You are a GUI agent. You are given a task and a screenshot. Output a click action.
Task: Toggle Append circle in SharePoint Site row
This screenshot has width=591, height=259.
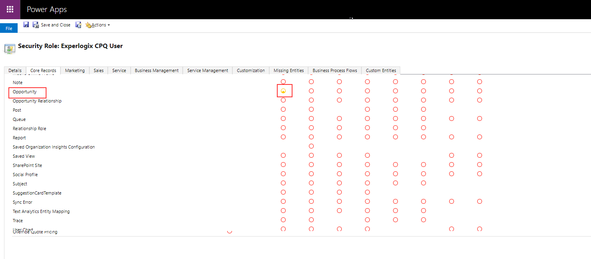click(395, 165)
